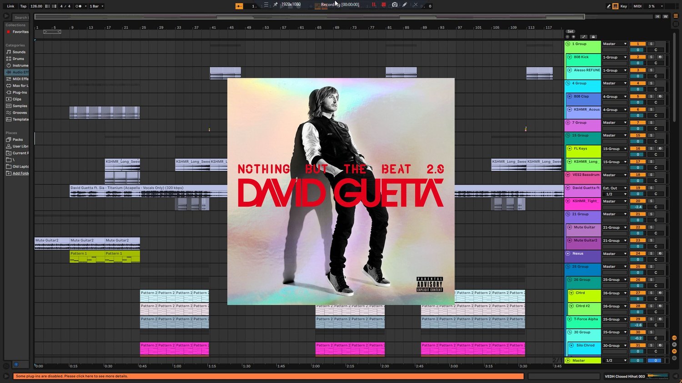
Task: Click the 30 Group volume -0.2
Action: coord(638,338)
